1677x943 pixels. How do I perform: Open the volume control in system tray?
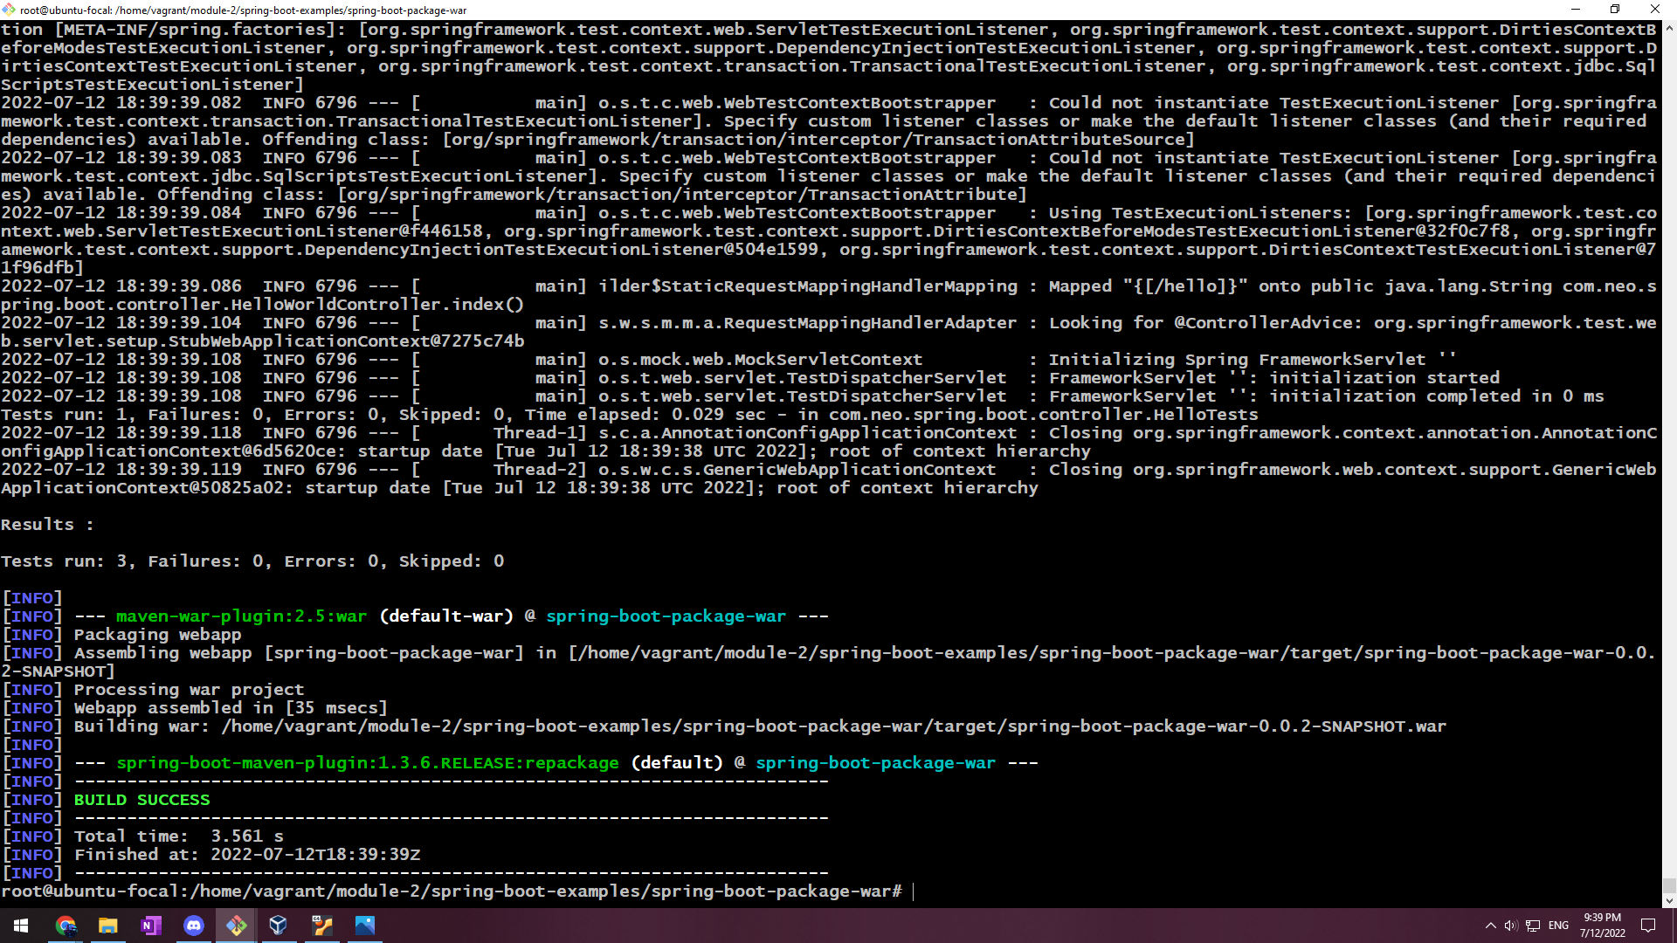[1510, 926]
